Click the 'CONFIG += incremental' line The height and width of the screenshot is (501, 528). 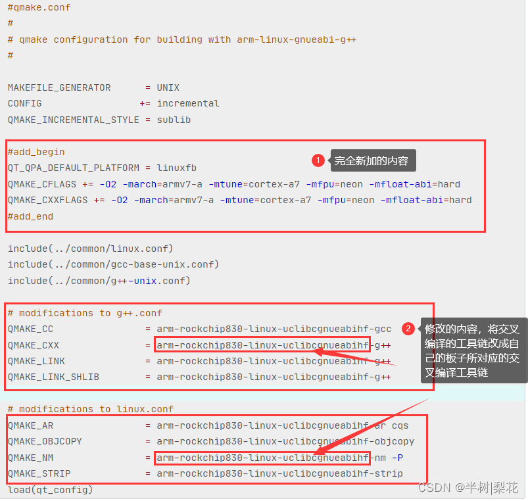click(114, 103)
